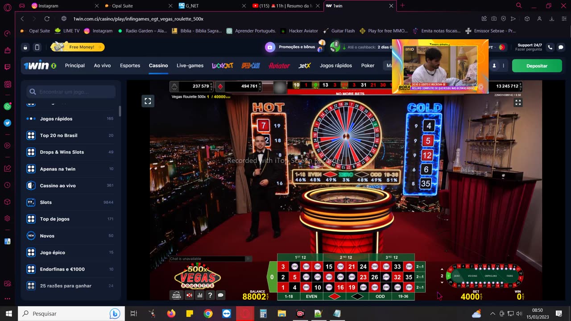Click the green Depositar button
Image resolution: width=571 pixels, height=321 pixels.
(537, 66)
